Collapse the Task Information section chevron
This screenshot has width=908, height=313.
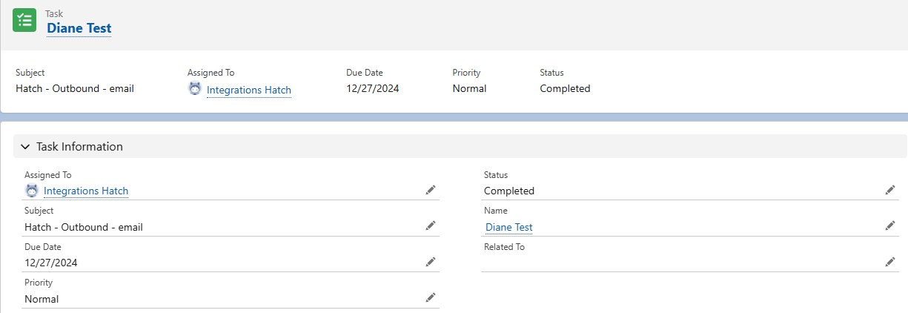point(25,147)
